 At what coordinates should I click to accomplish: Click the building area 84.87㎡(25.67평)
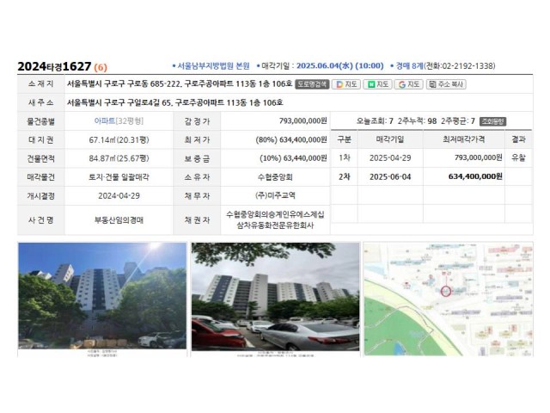pyautogui.click(x=119, y=158)
